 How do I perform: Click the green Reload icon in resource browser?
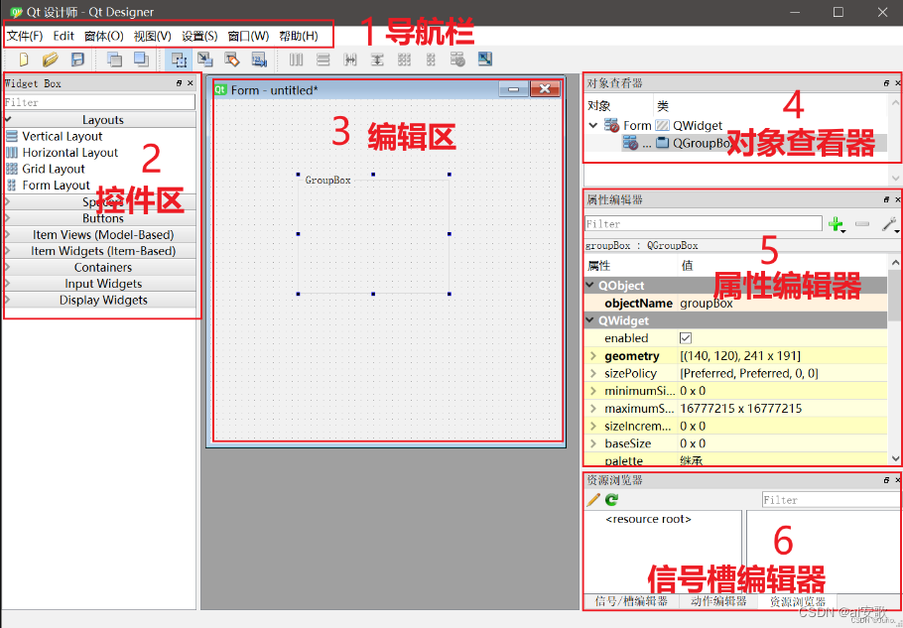(x=611, y=500)
